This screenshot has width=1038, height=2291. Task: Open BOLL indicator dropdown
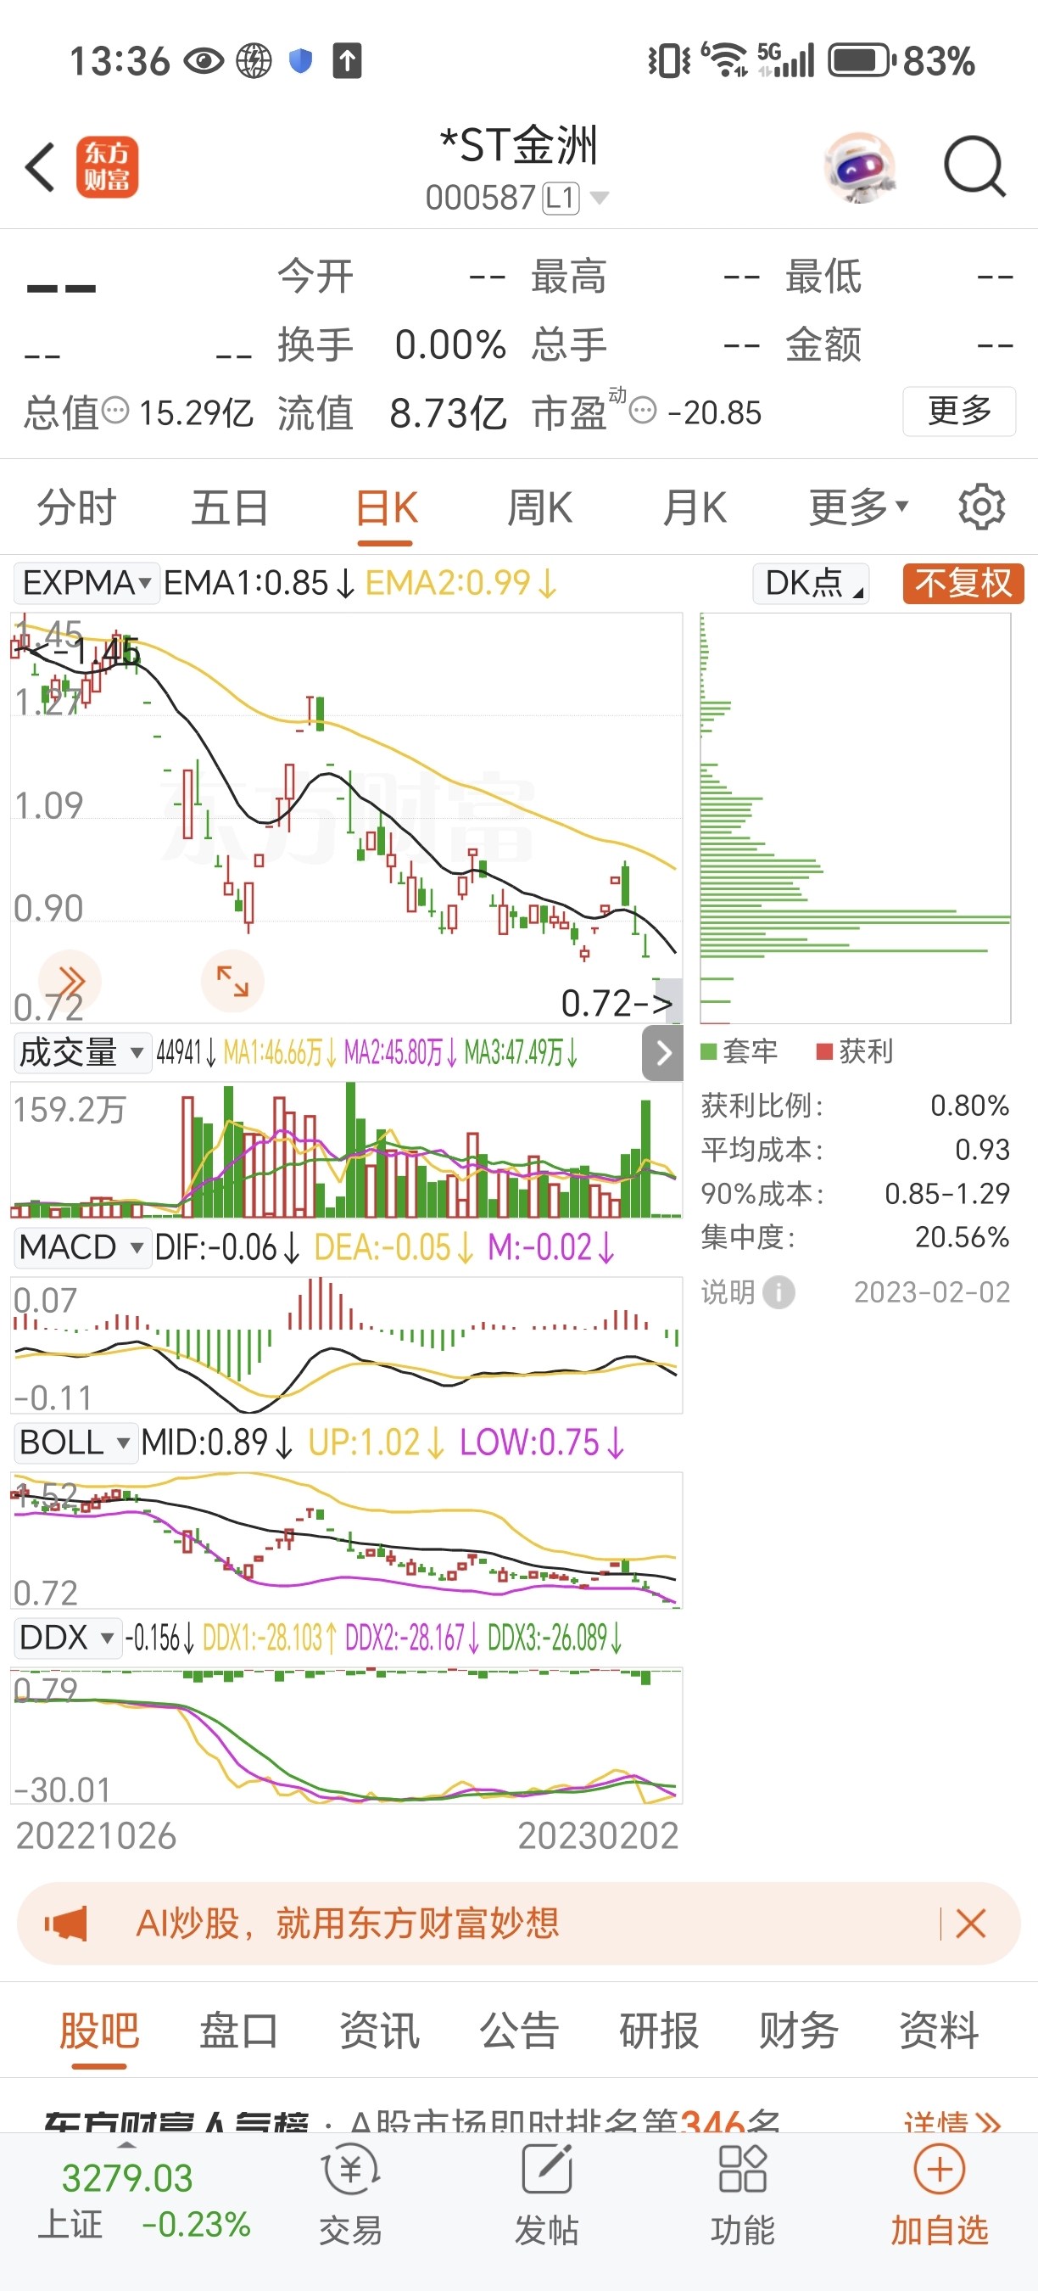click(75, 1442)
